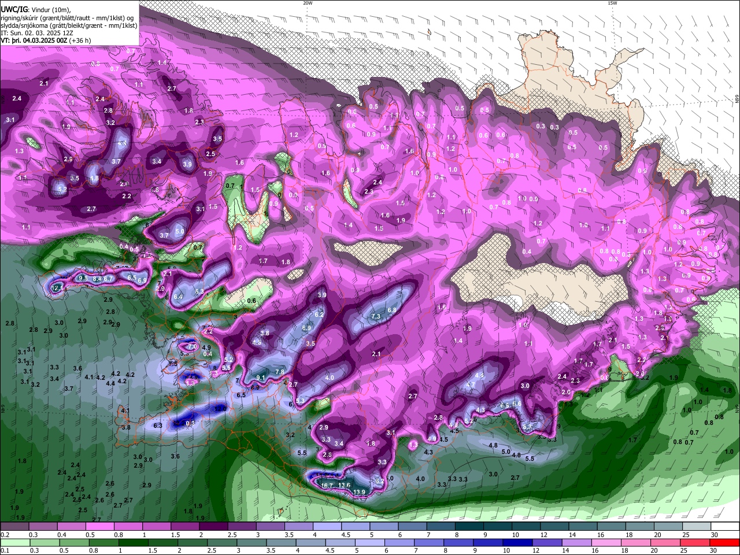Image resolution: width=740 pixels, height=555 pixels.
Task: Click the top-row legend swatch above the 4.5 label
Action: pyautogui.click(x=356, y=527)
